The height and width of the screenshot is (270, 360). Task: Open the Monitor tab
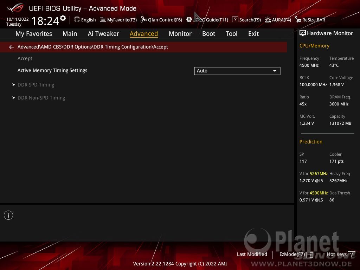[x=180, y=34]
